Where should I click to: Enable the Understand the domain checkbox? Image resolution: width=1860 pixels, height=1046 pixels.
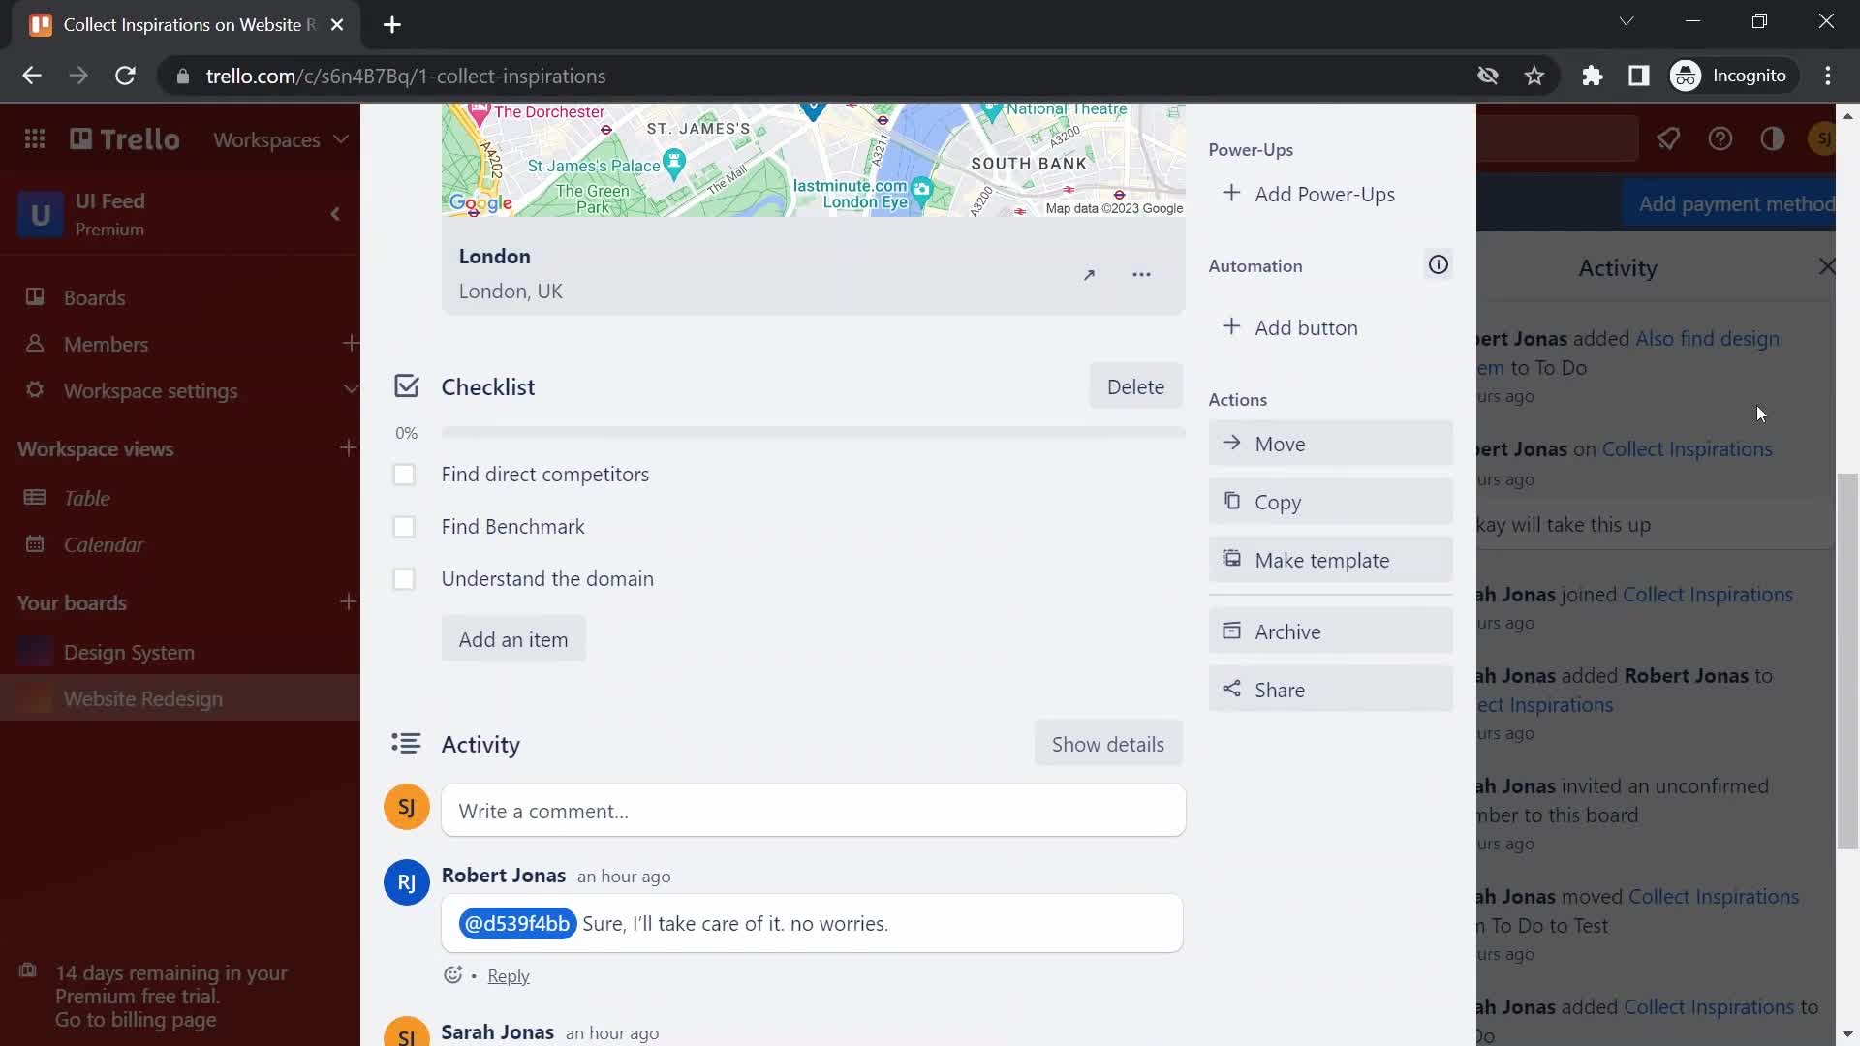pyautogui.click(x=404, y=578)
